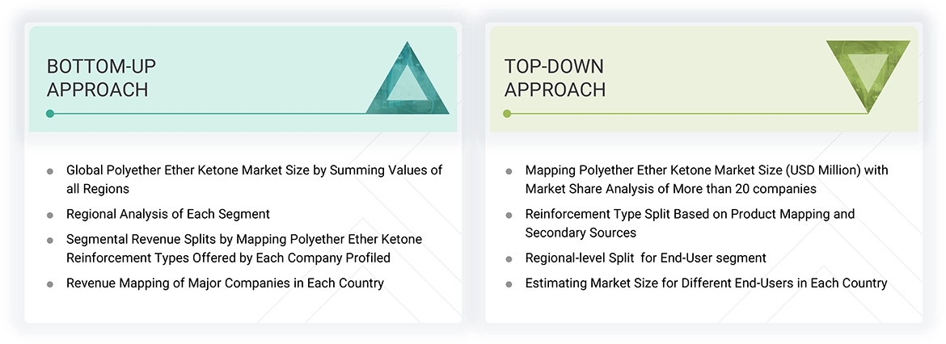Click the bullet beside Regional-level Split for End-User

coord(509,259)
